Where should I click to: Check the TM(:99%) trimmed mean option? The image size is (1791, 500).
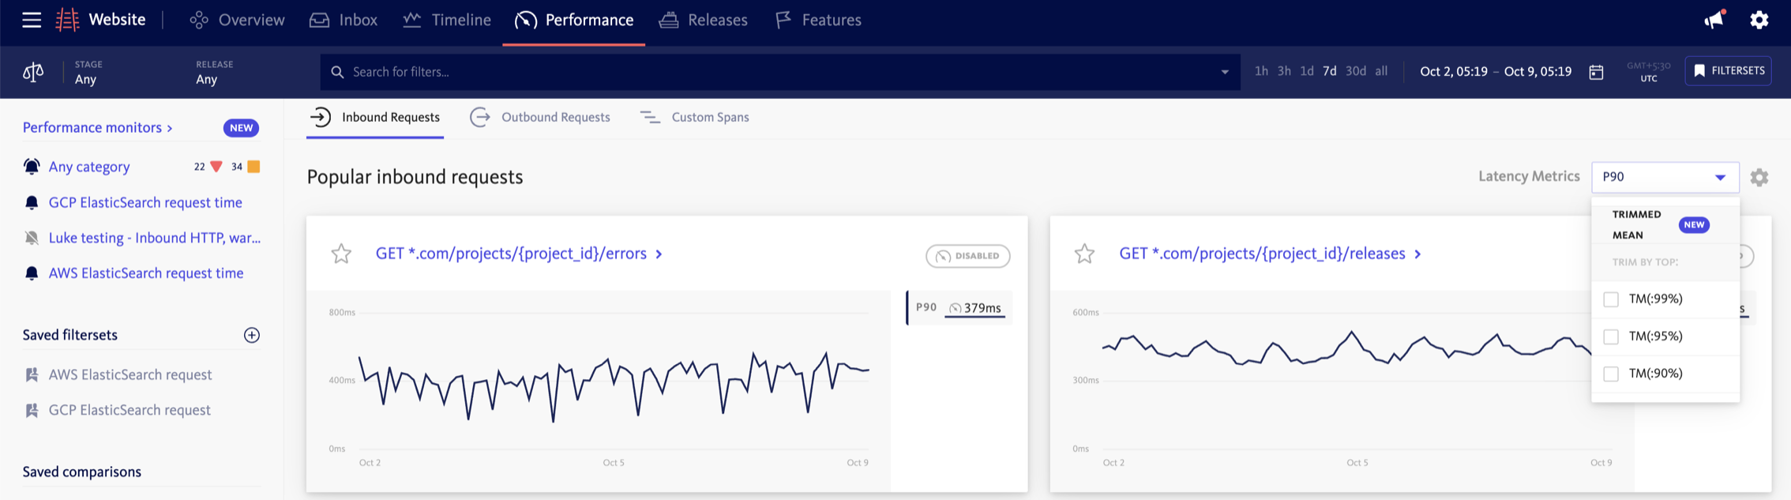point(1611,299)
